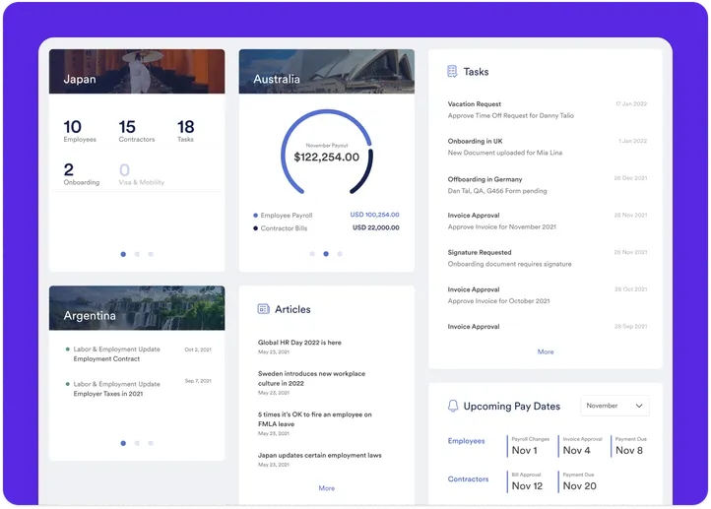This screenshot has height=509, width=711.
Task: Open the Japan country banner
Action: pos(137,72)
